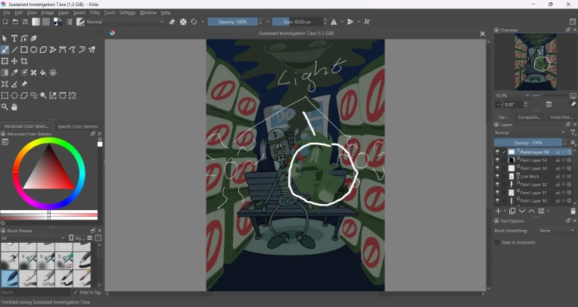Toggle eraser mode in the toolbar

click(172, 22)
